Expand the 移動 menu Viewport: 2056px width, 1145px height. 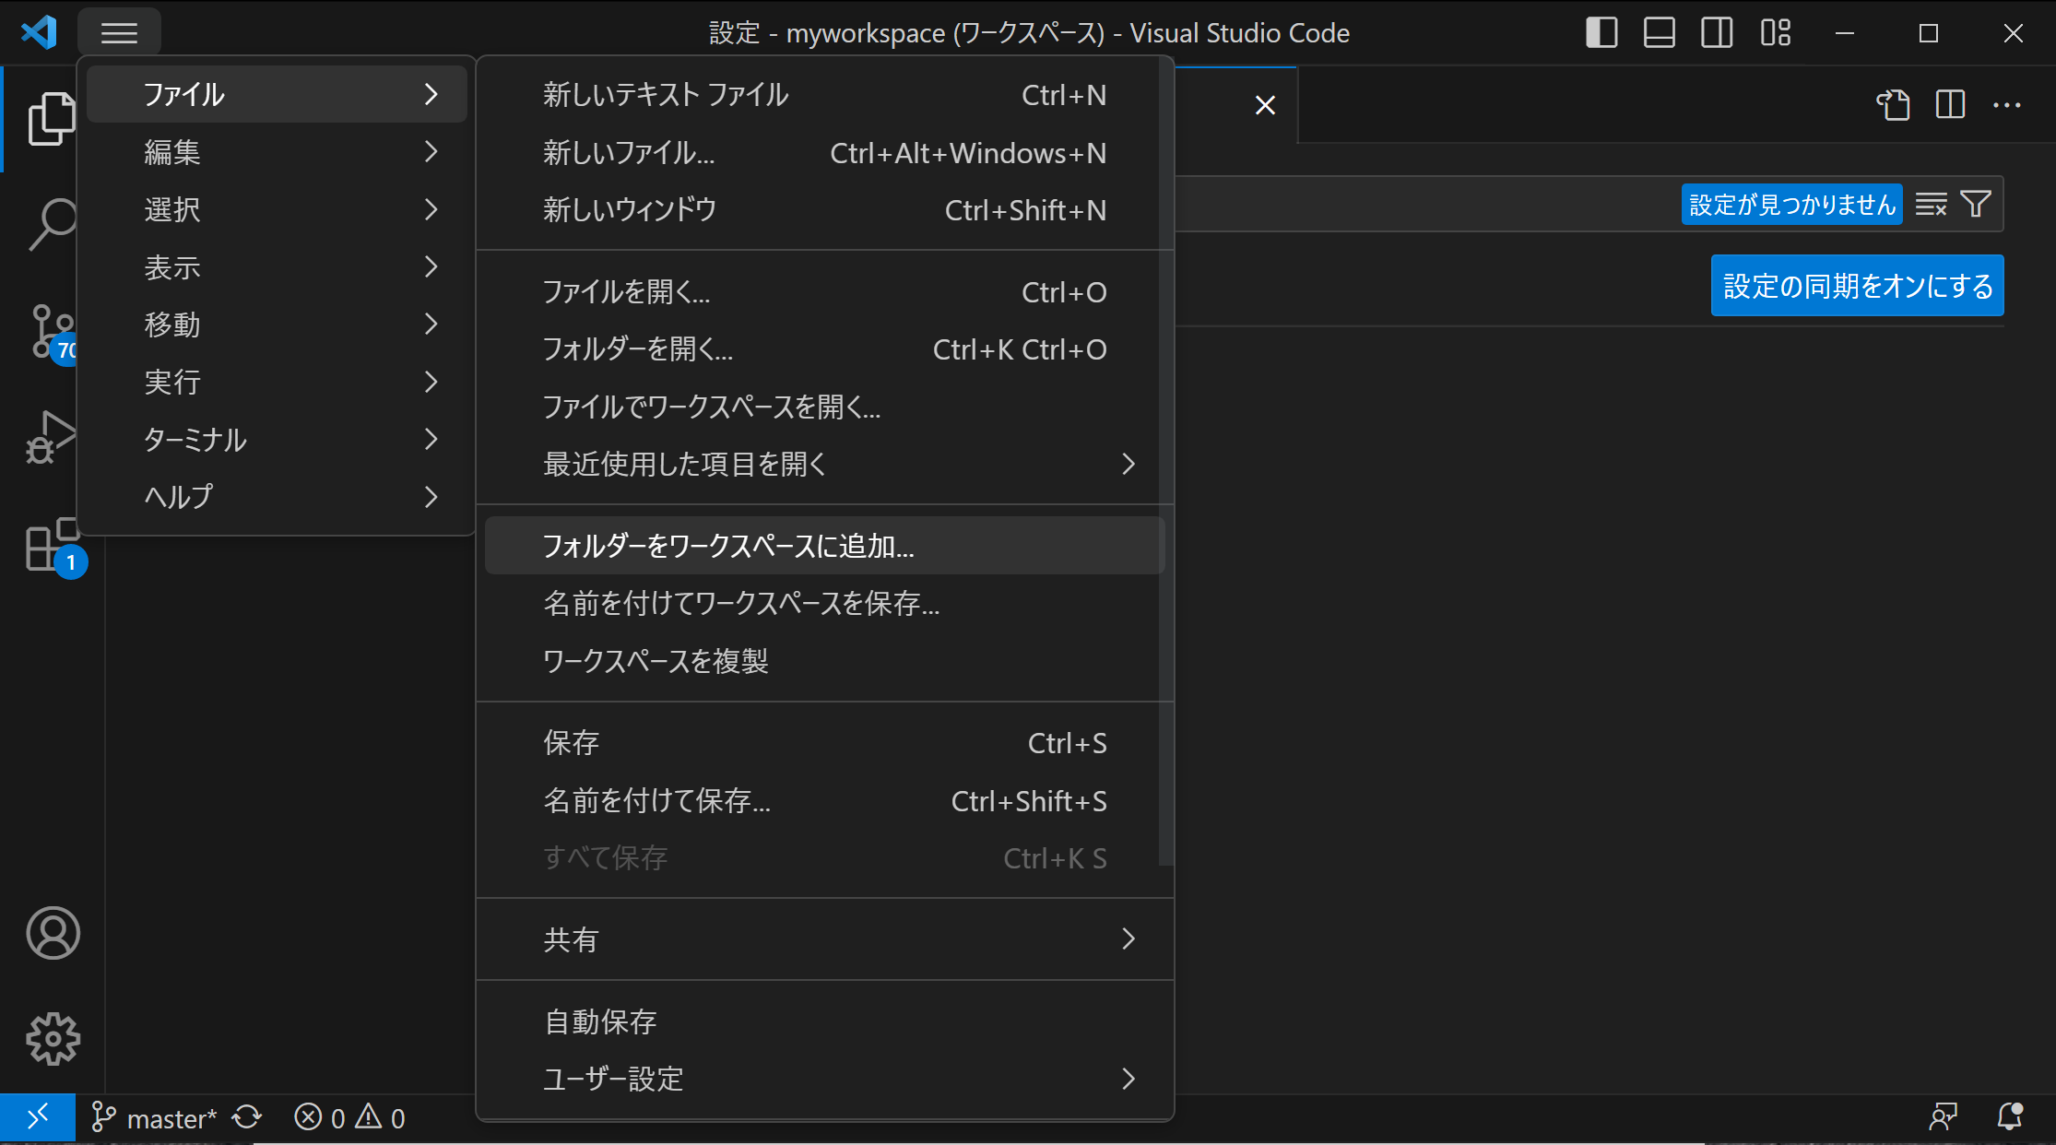click(x=277, y=325)
